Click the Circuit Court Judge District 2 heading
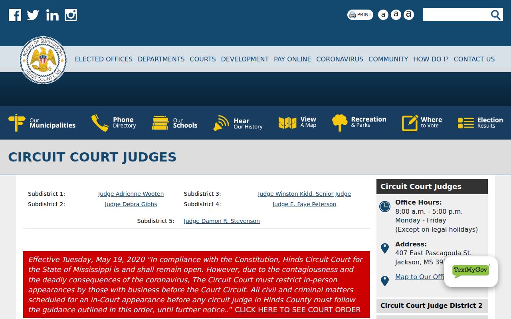The height and width of the screenshot is (319, 511). click(431, 306)
